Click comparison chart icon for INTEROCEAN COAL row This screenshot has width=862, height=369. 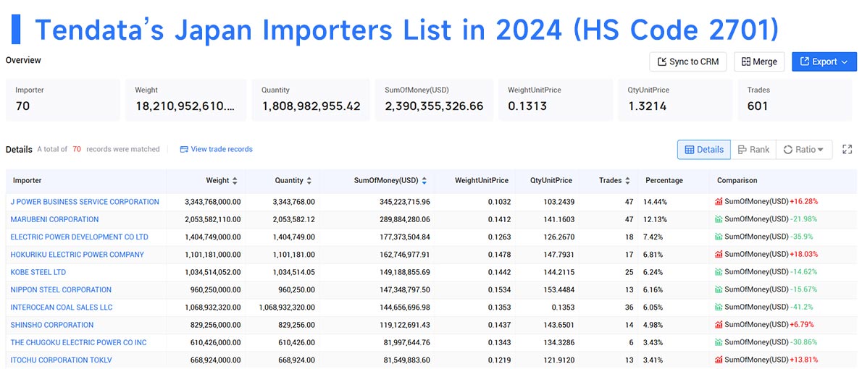tap(719, 307)
